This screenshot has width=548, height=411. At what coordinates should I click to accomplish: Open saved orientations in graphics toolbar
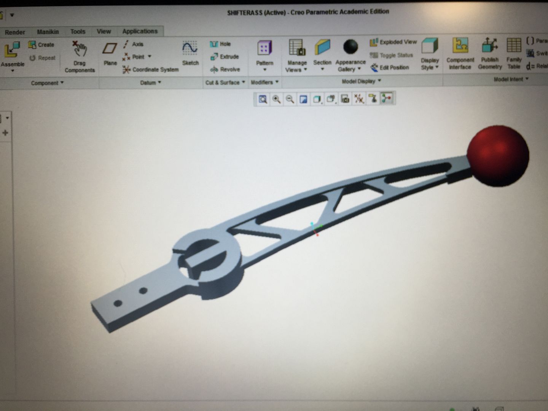point(331,99)
